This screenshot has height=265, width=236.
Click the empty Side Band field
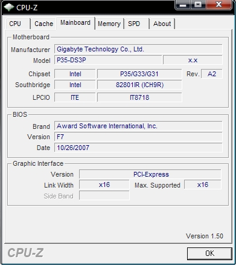click(x=104, y=195)
